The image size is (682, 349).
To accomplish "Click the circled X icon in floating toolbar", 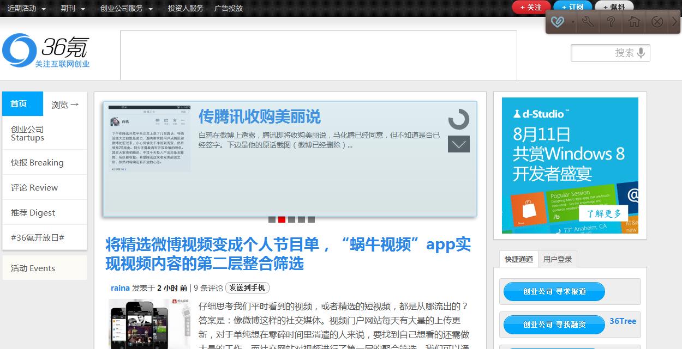I will (657, 22).
